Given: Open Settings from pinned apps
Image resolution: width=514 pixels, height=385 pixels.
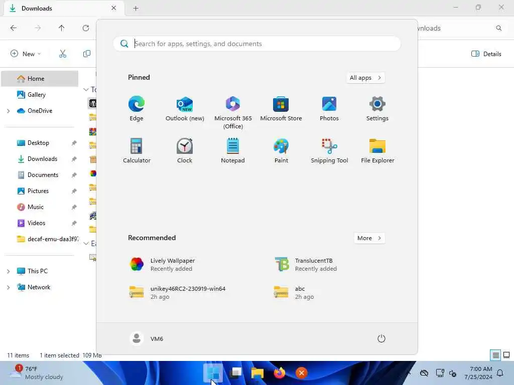Looking at the screenshot, I should pos(377,109).
